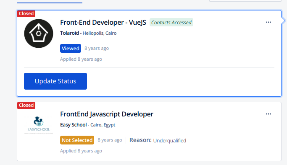
Task: Open more options for FrontEnd Javascript Developer
Action: point(269,114)
